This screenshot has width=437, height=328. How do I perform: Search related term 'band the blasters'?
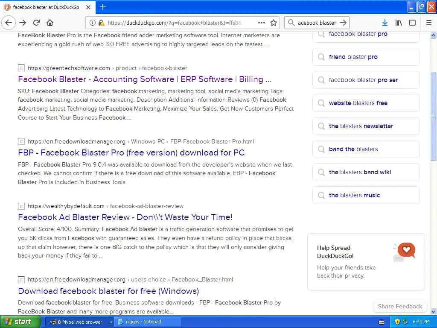(366, 149)
